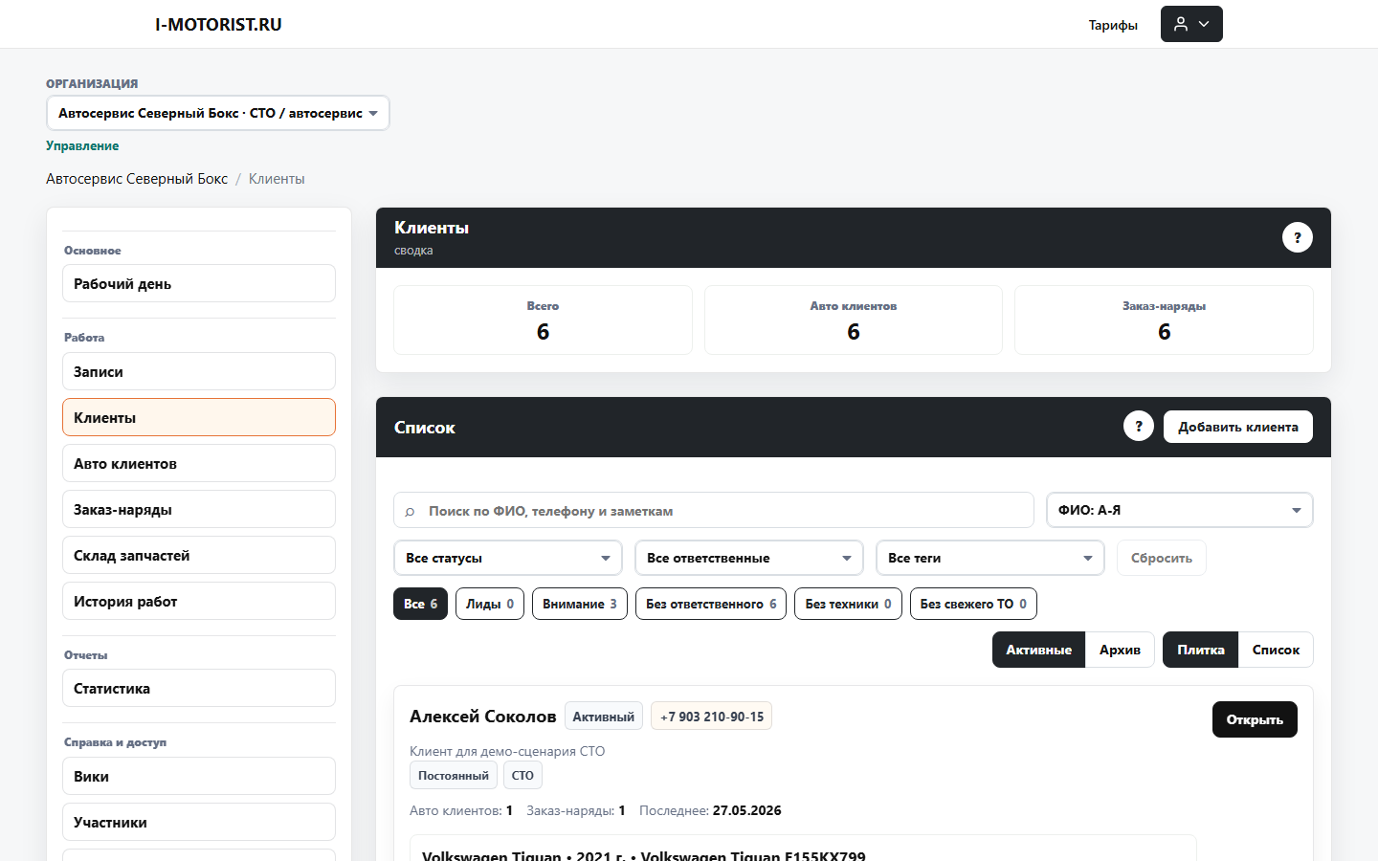1378x861 pixels.
Task: Click the Управление link
Action: pyautogui.click(x=82, y=145)
